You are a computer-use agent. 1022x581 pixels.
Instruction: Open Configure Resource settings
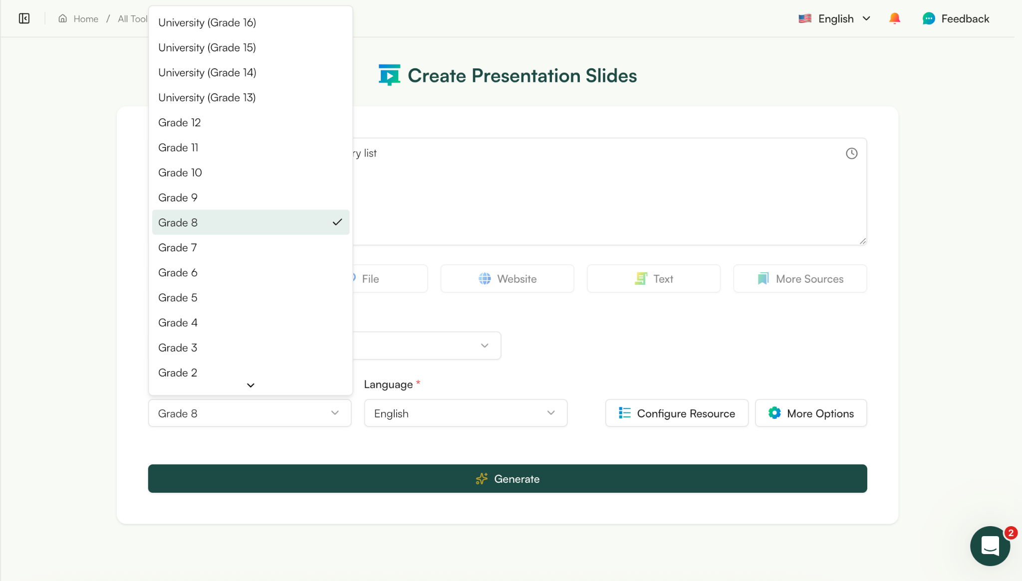(676, 413)
